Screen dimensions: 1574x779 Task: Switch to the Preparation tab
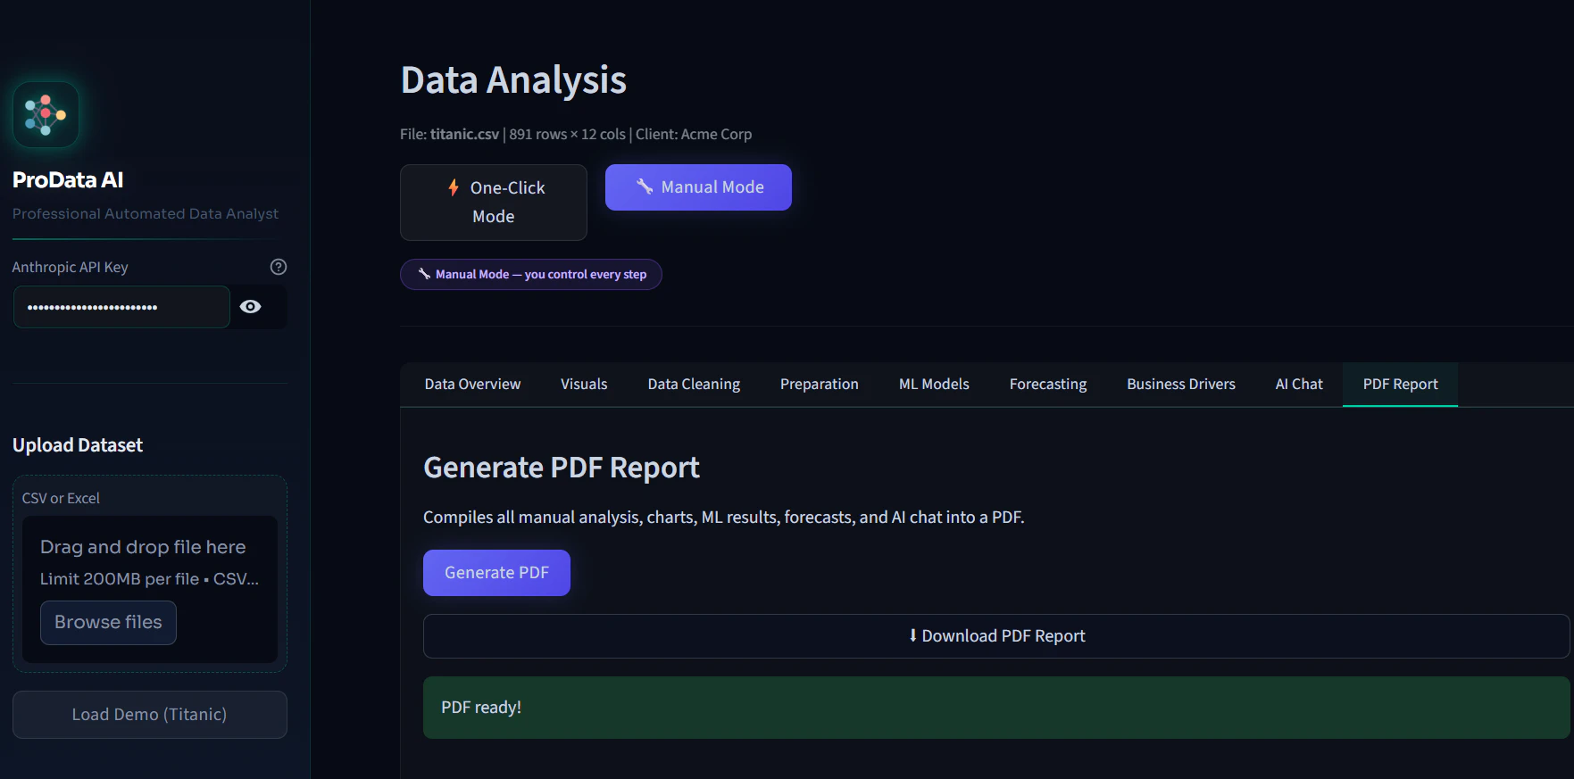coord(819,385)
